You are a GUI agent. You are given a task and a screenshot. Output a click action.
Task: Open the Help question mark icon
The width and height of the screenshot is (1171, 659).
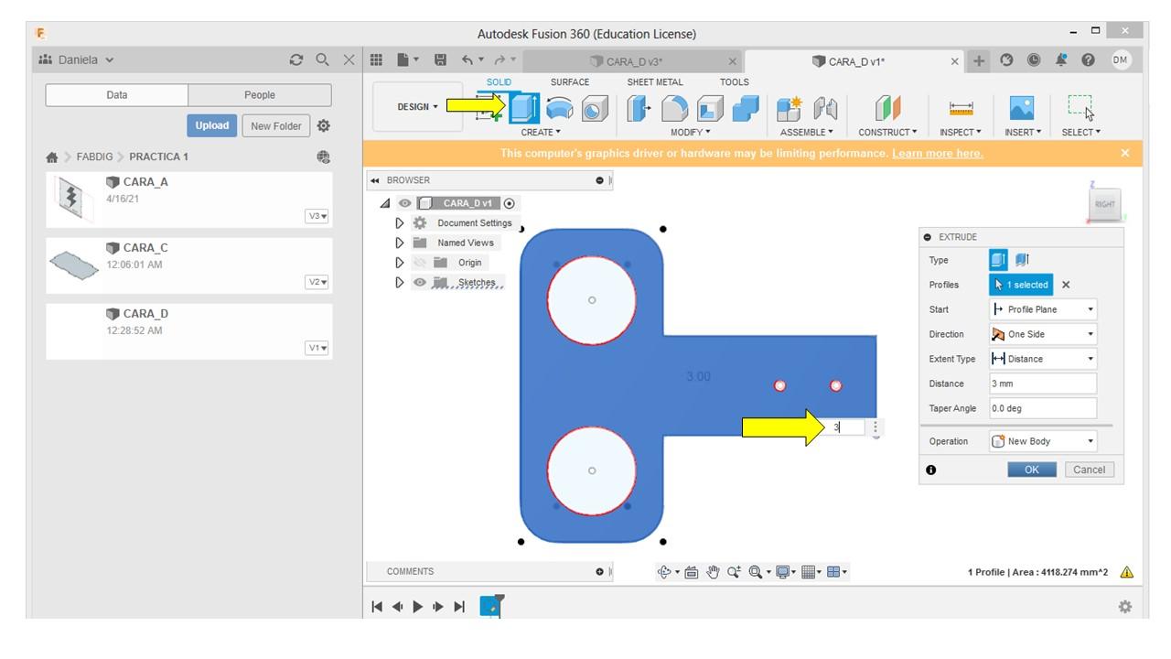click(x=1089, y=60)
